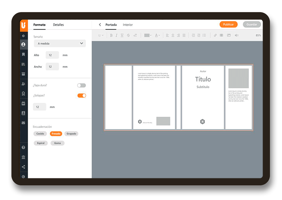Switch to the Detalles tab
This screenshot has height=200, width=282.
(58, 25)
